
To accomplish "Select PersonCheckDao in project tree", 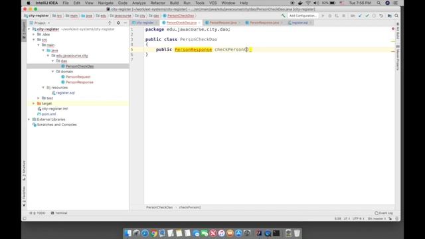I will click(x=80, y=66).
